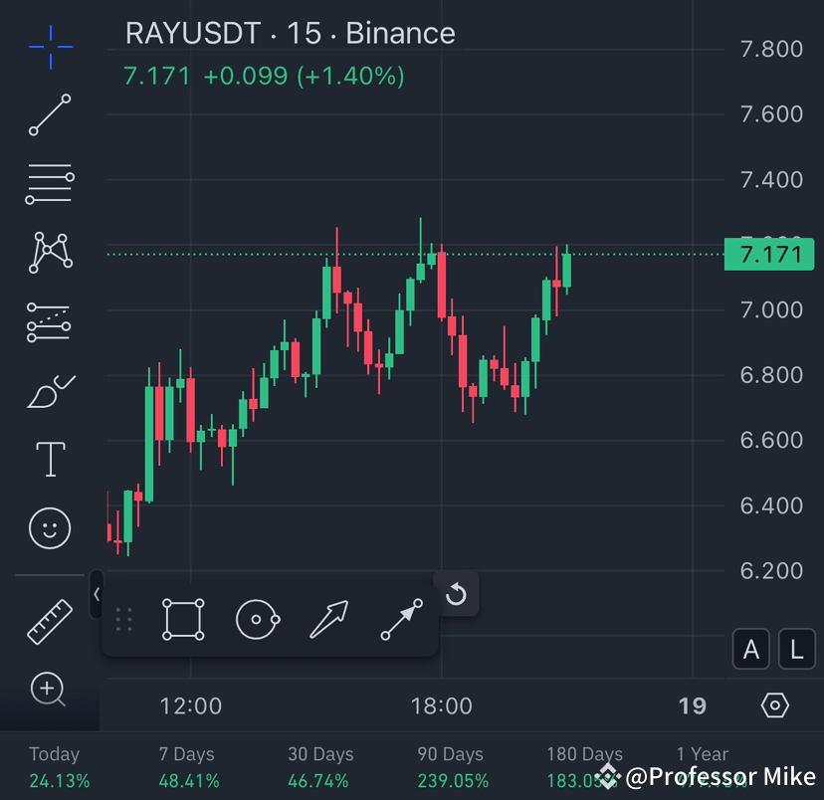This screenshot has height=800, width=824.
Task: Reset the chart view
Action: click(456, 593)
